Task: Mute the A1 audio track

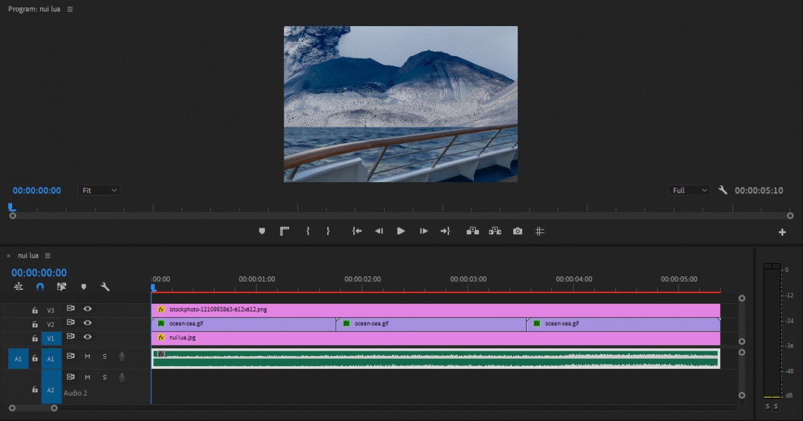Action: (x=87, y=357)
